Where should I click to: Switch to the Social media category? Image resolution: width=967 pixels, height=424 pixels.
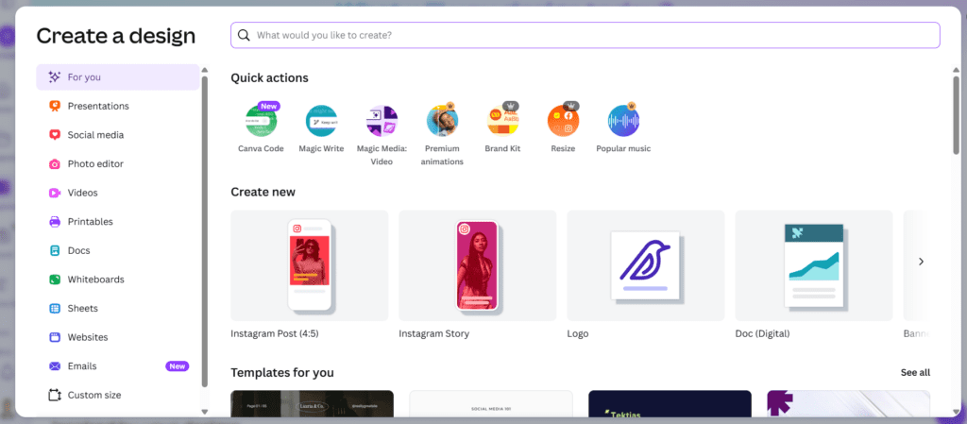pos(95,135)
